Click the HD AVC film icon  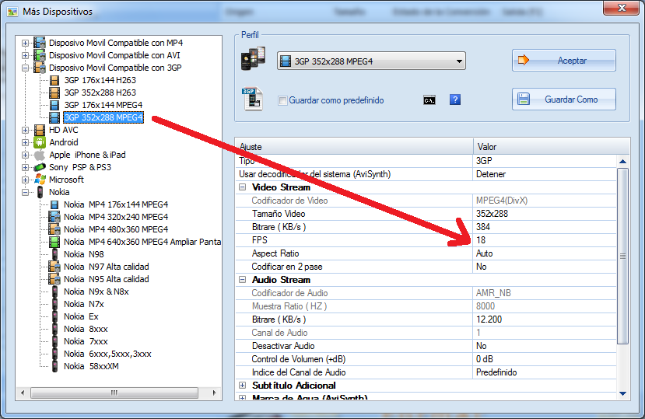pyautogui.click(x=40, y=130)
